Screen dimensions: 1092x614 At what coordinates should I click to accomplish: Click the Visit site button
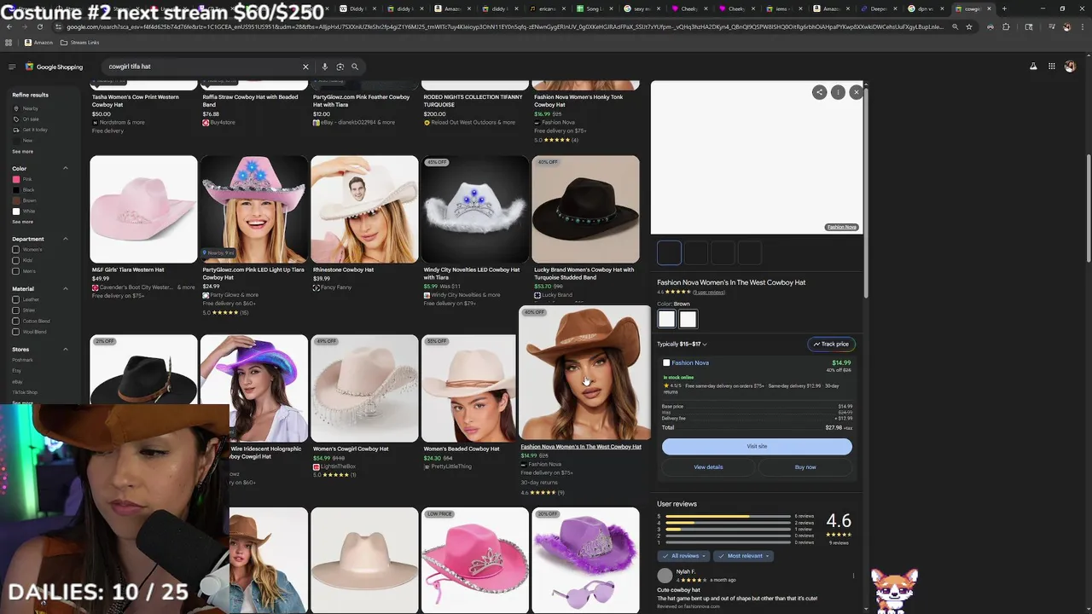coord(757,446)
